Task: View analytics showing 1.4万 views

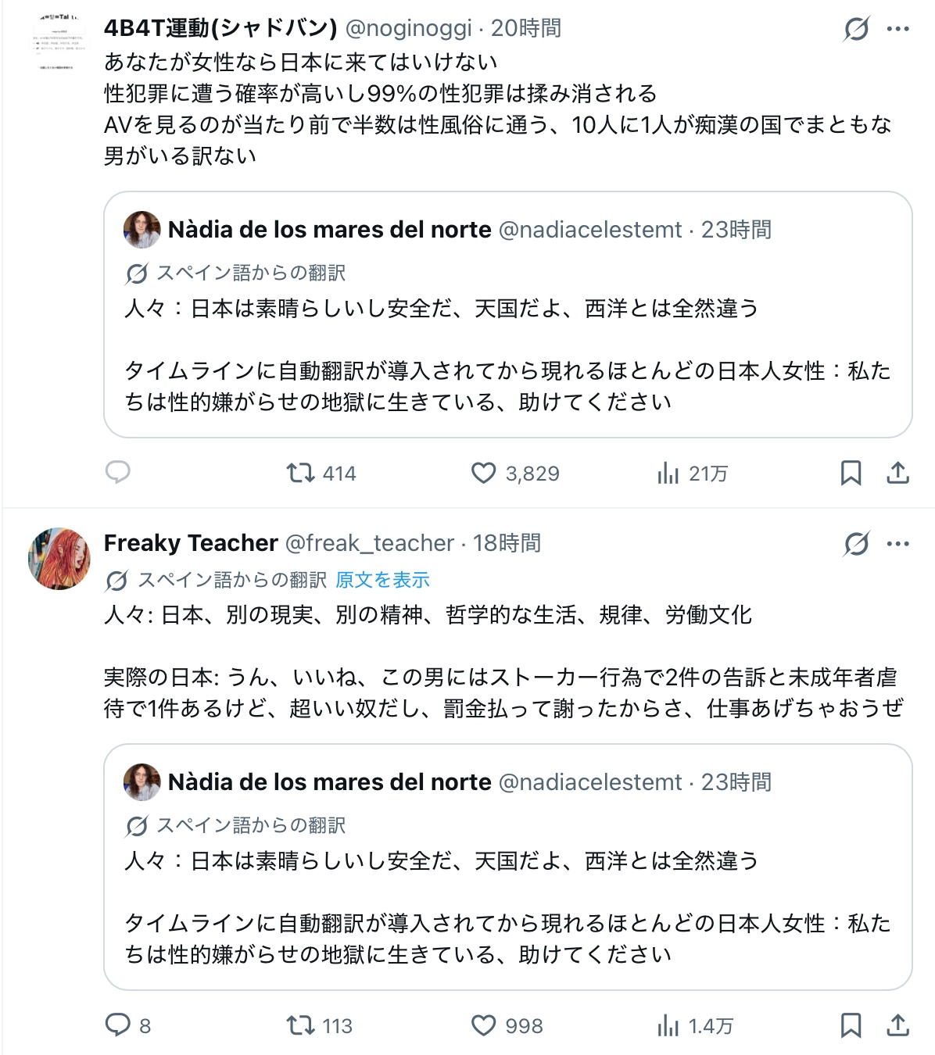Action: click(x=695, y=1025)
